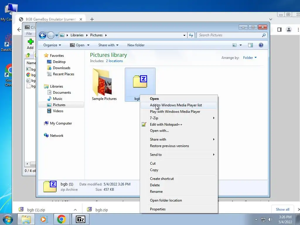Click the refresh button beside address bar
300x225 pixels.
coord(191,35)
